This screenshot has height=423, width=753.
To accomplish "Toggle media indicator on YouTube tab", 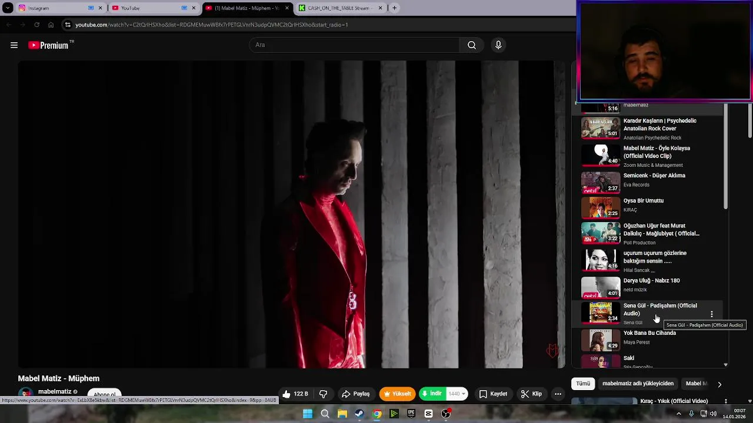I will point(184,8).
